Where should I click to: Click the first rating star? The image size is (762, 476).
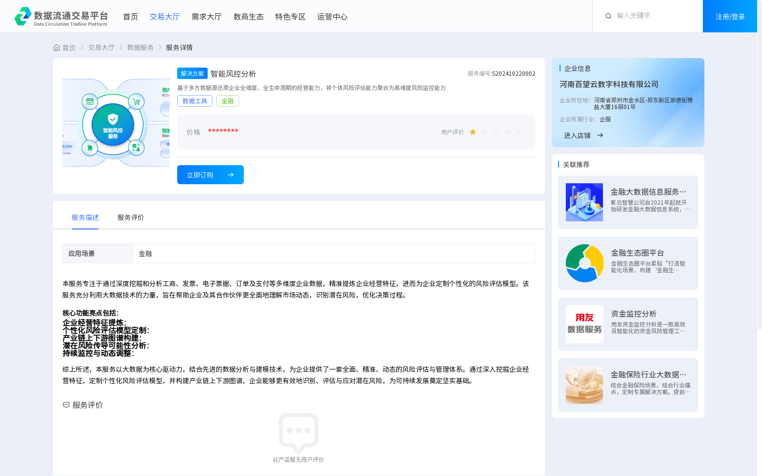coord(473,132)
